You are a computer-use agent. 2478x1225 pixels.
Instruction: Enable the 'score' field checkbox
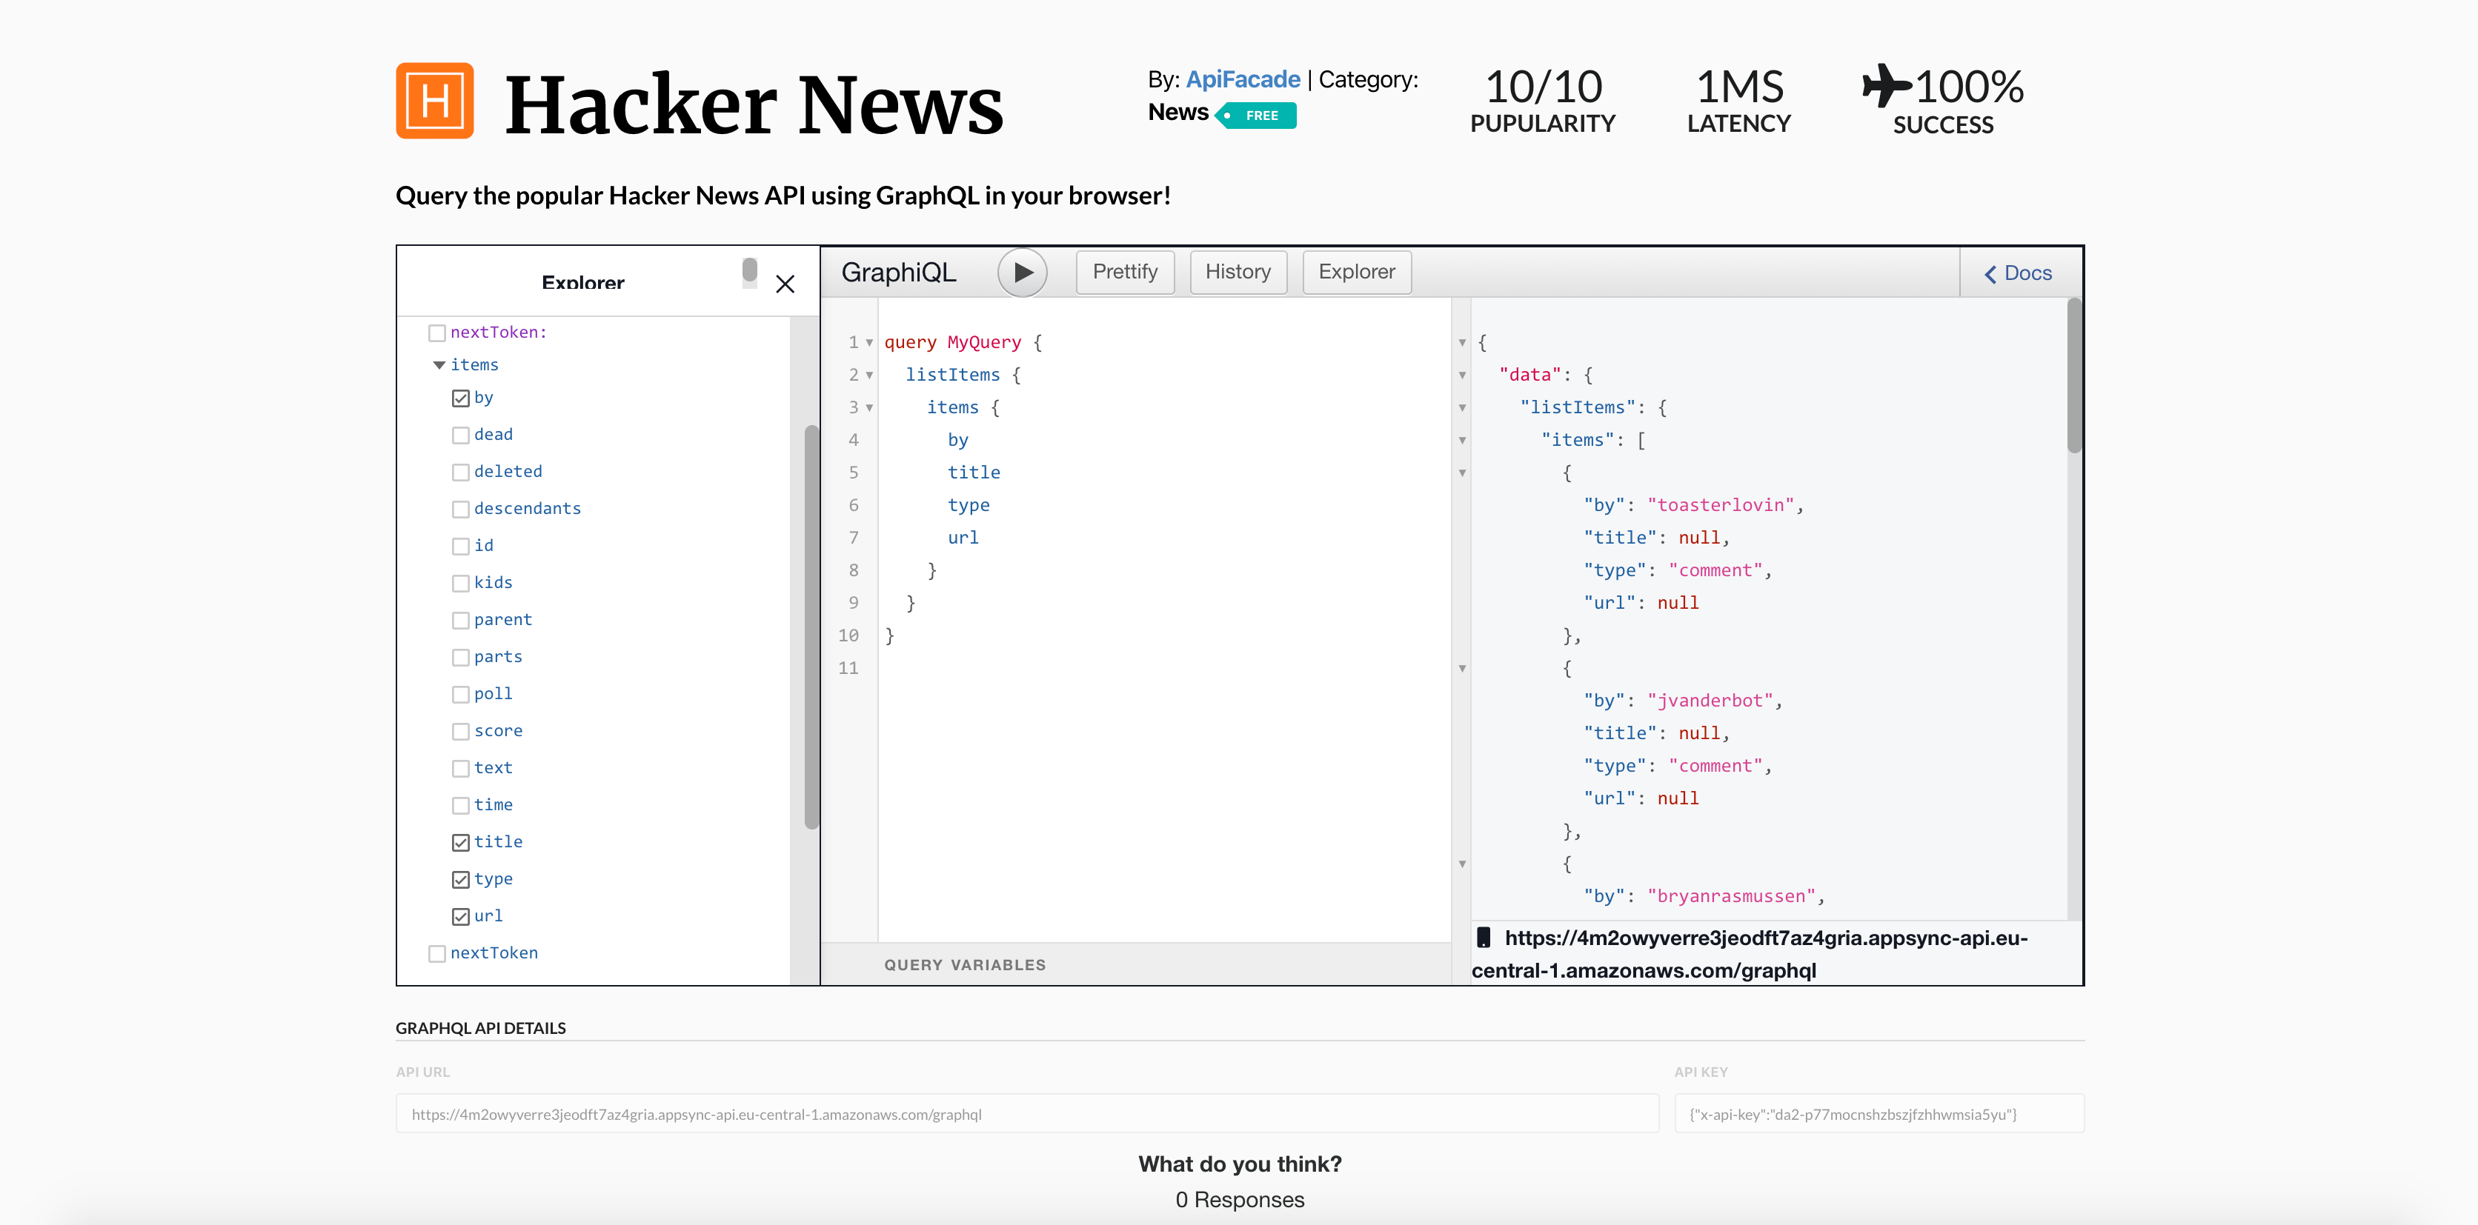pos(461,732)
